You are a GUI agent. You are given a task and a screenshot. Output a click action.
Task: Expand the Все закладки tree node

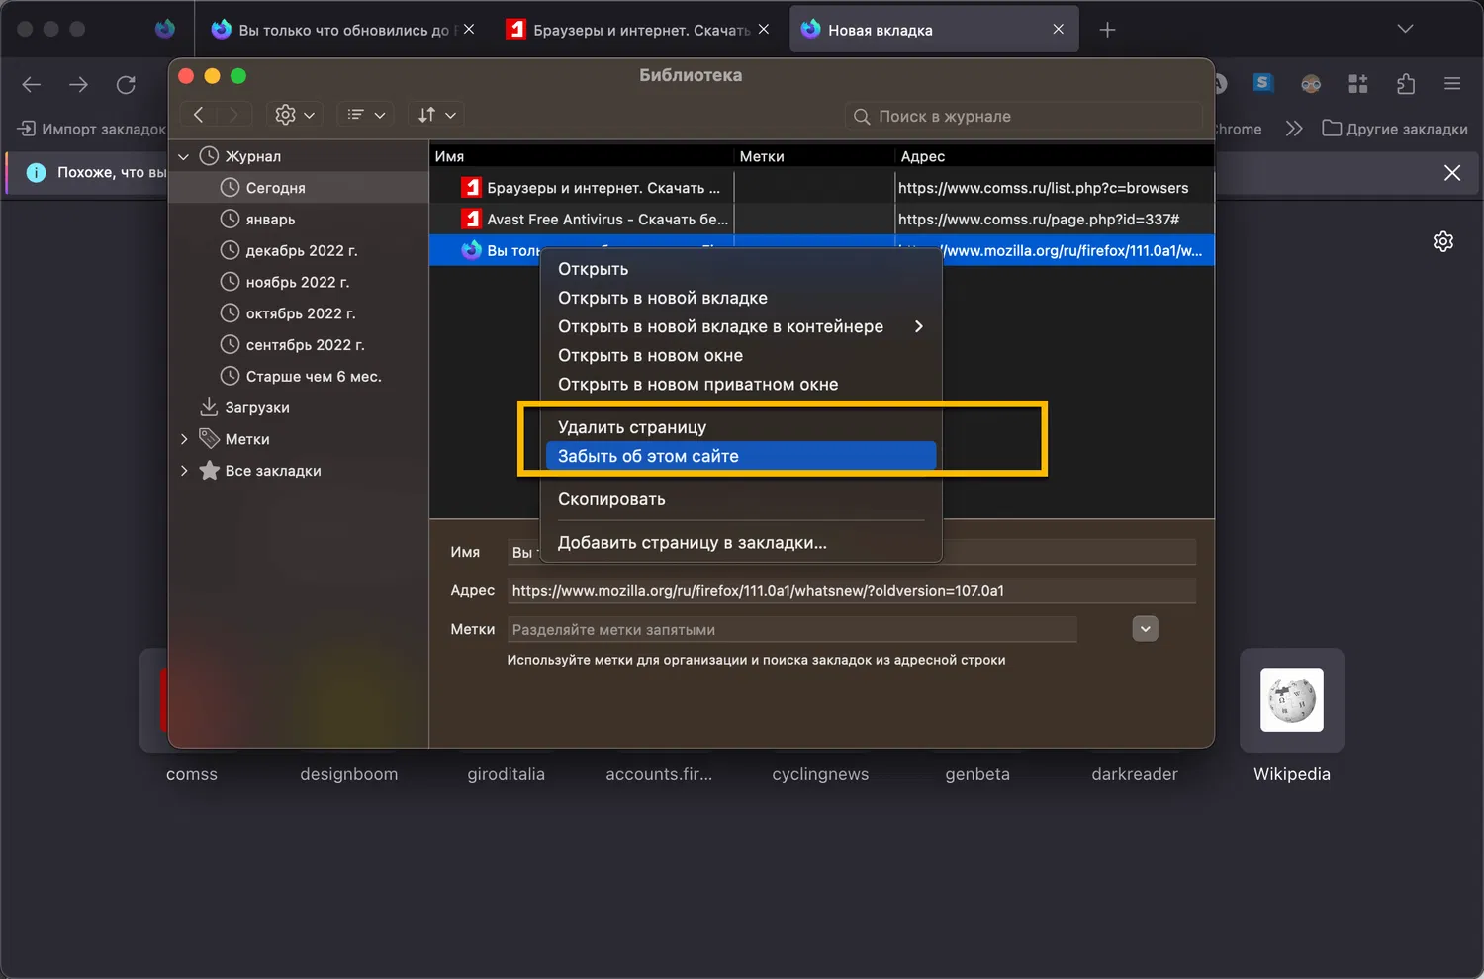coord(183,471)
